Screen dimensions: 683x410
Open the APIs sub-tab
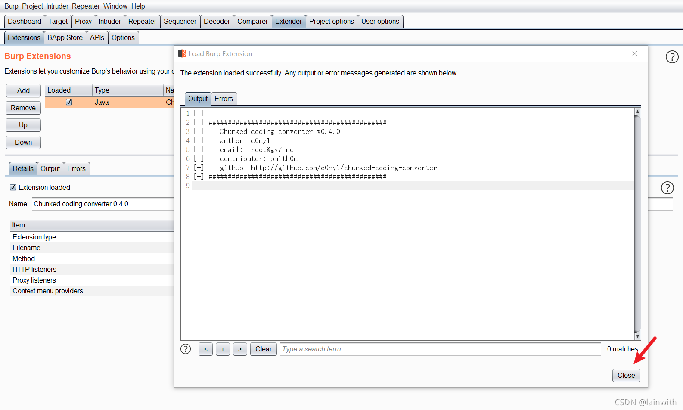point(97,38)
